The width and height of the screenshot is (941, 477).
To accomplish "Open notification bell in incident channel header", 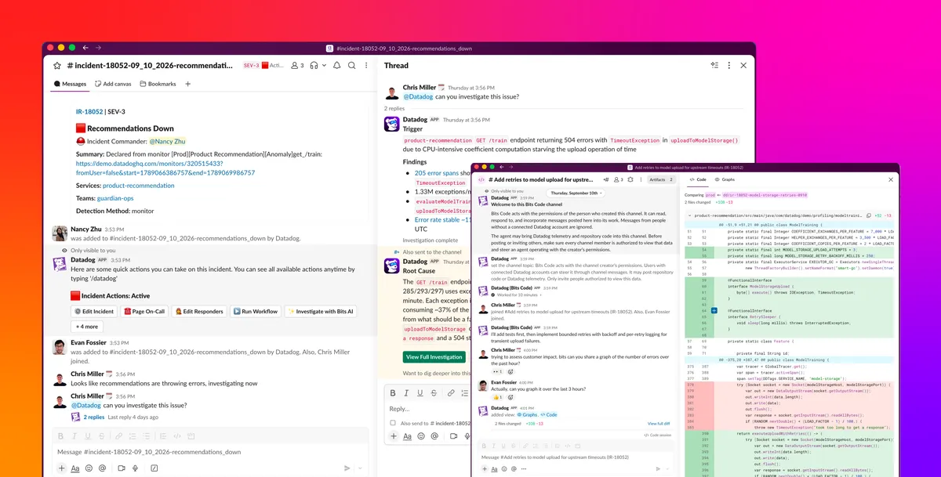I will [x=338, y=66].
